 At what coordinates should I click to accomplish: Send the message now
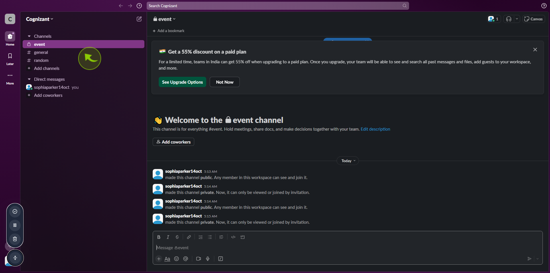pos(529,259)
